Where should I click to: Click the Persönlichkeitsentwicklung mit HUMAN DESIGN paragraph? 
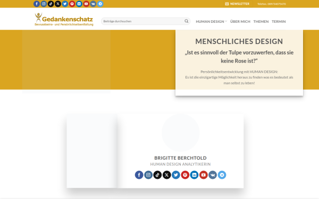click(239, 77)
